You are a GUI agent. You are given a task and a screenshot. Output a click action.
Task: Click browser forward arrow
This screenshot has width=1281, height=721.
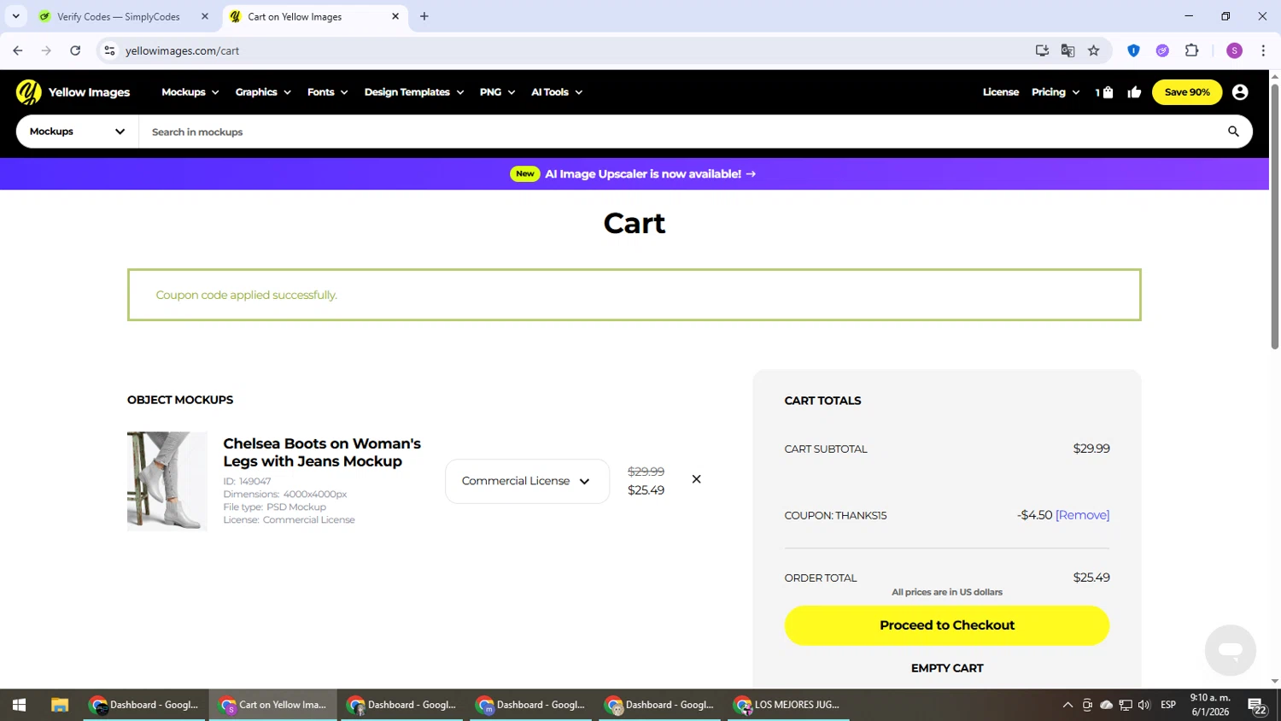tap(46, 50)
